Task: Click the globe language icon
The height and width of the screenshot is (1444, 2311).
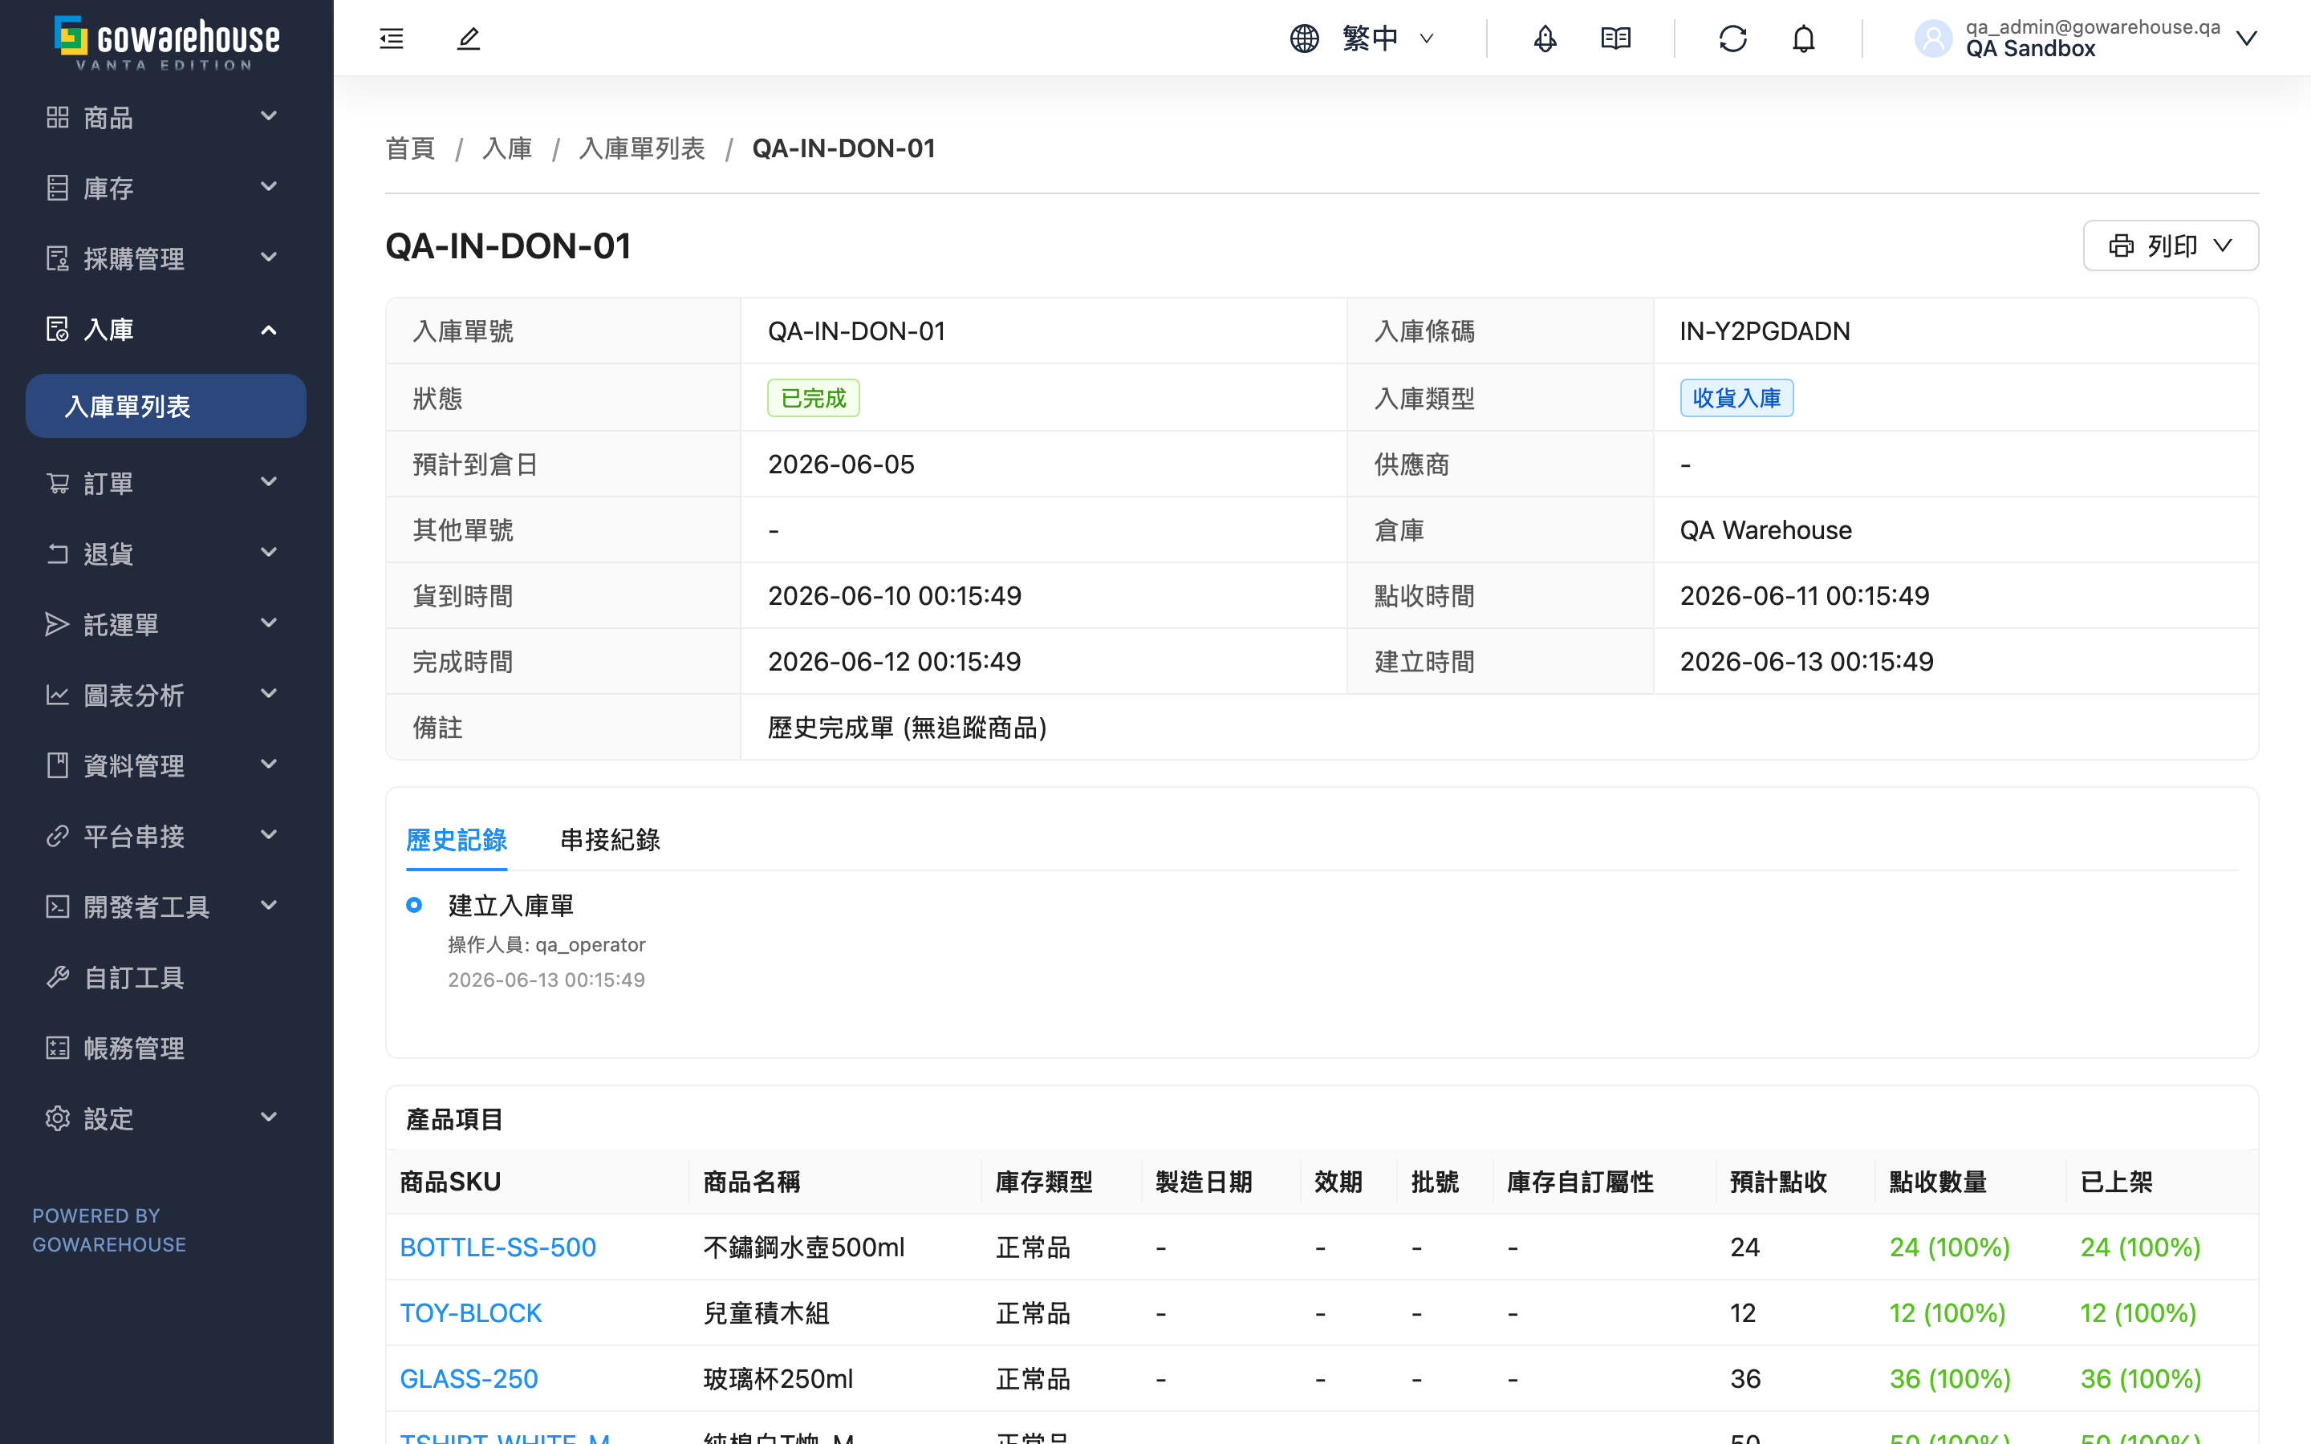Action: (x=1305, y=39)
